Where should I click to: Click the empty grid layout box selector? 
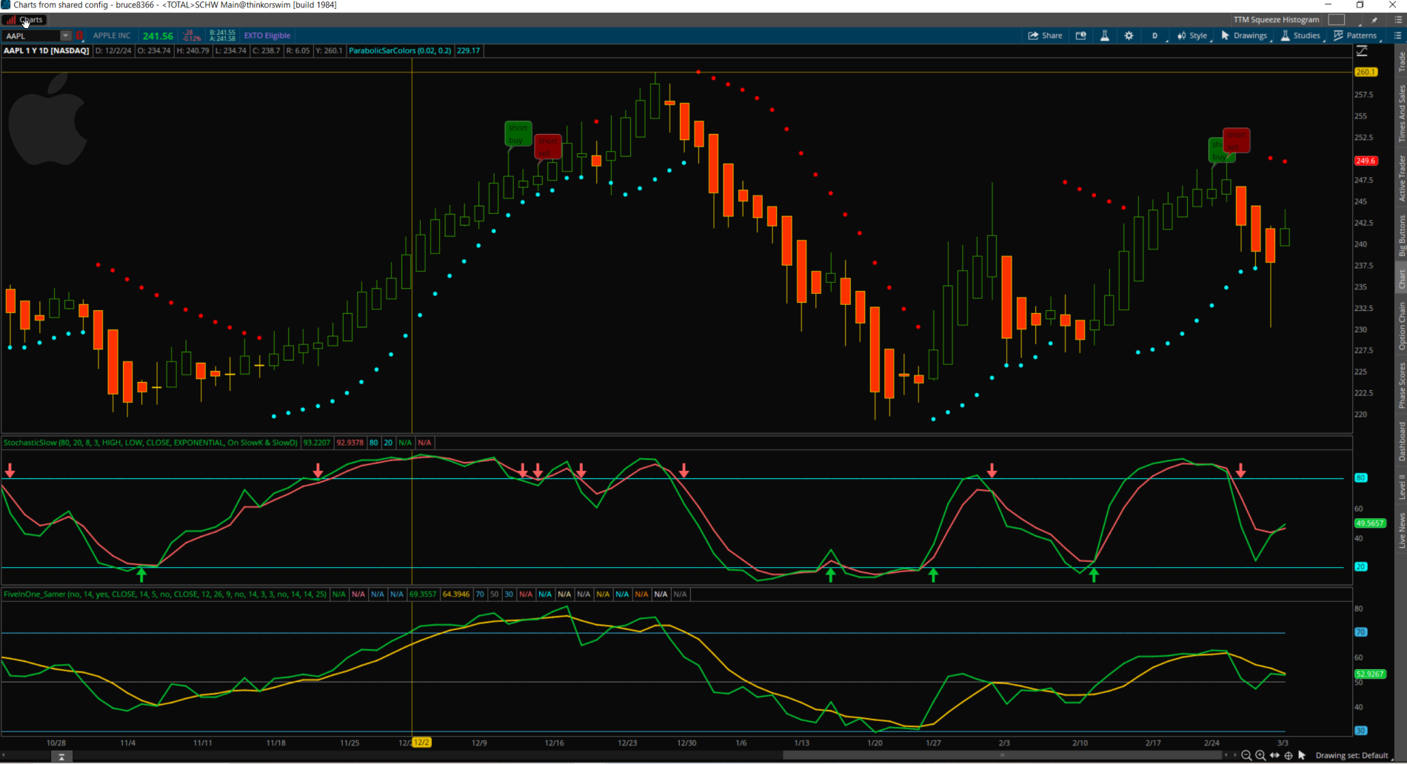[1336, 20]
